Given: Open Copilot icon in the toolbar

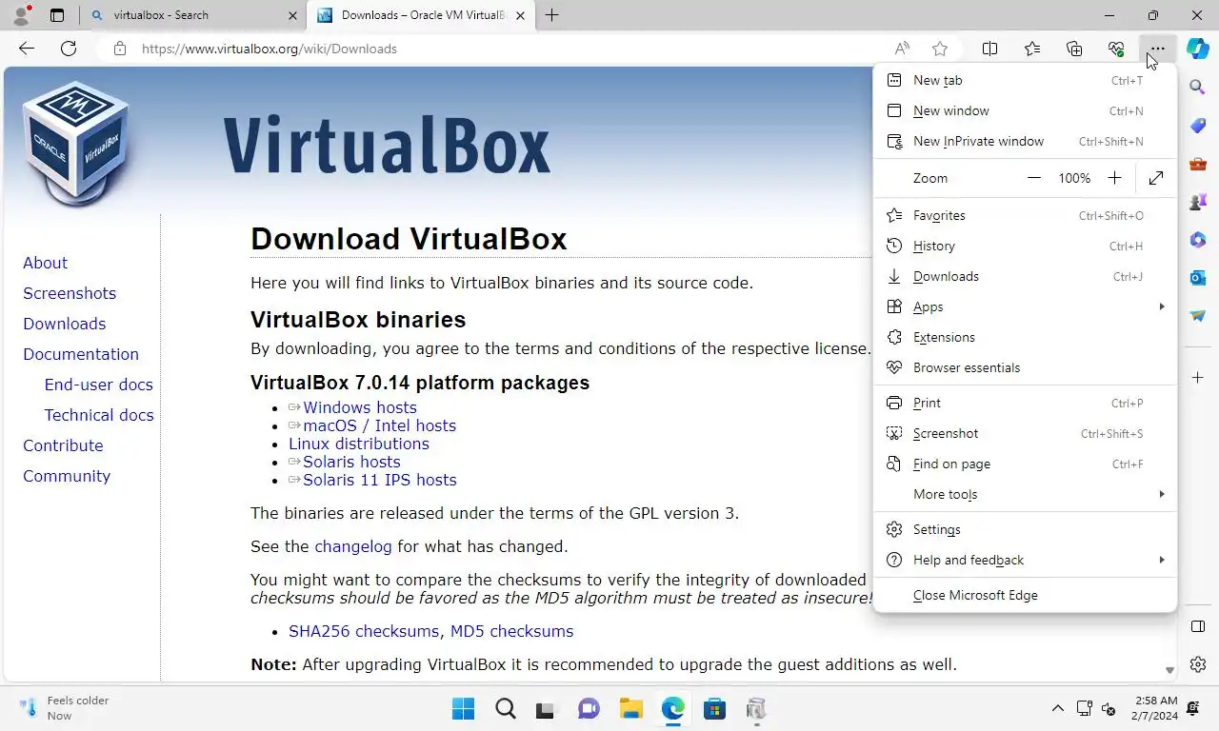Looking at the screenshot, I should click(x=1198, y=49).
